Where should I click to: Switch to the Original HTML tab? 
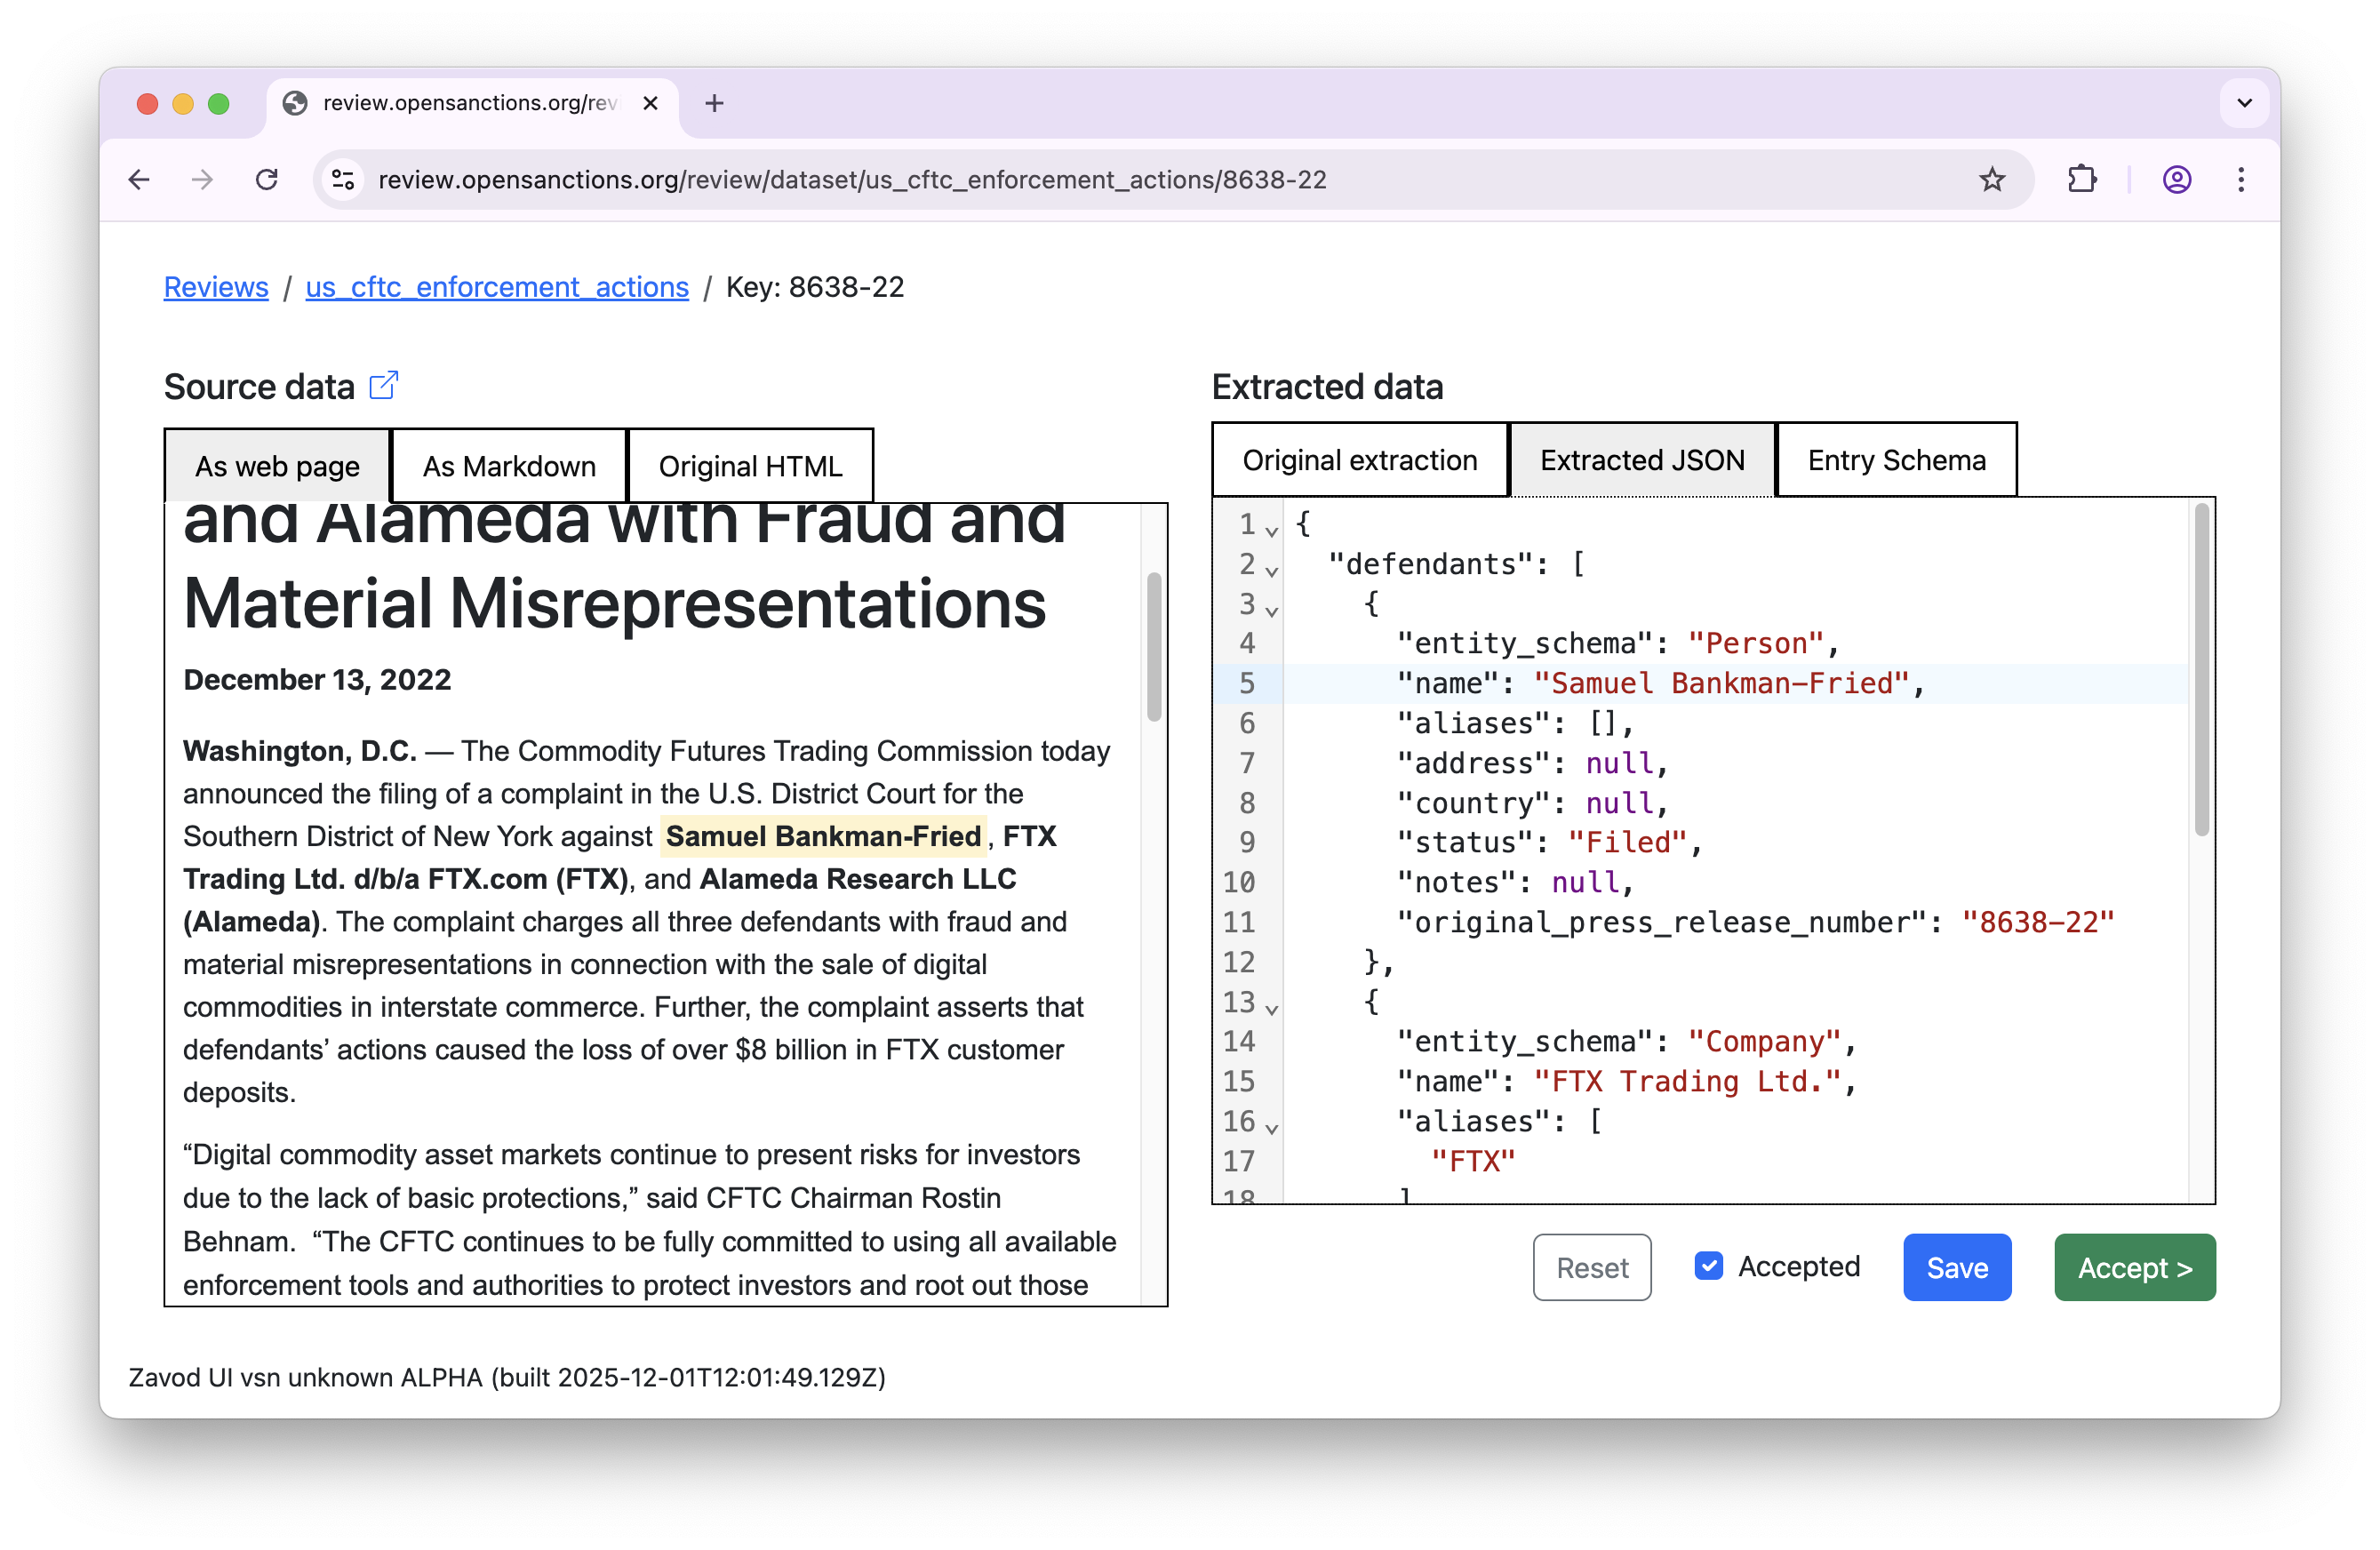pos(750,466)
